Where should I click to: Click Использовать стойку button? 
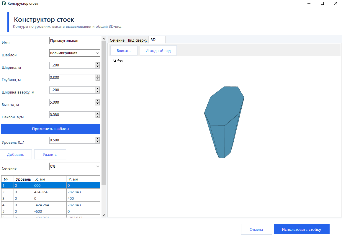pos(302,229)
